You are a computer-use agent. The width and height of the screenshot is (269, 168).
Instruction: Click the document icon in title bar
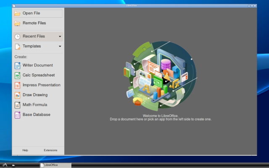click(x=14, y=6)
